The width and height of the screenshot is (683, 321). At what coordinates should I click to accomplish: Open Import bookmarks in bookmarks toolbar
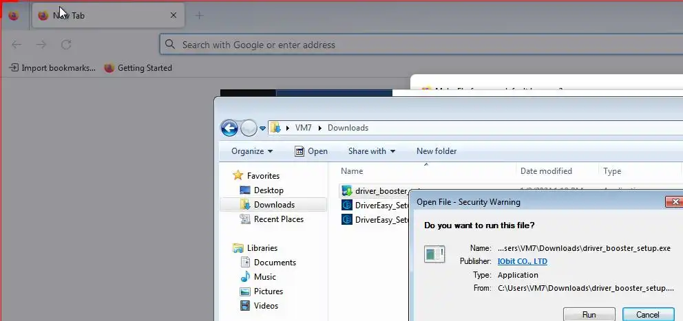pos(52,68)
